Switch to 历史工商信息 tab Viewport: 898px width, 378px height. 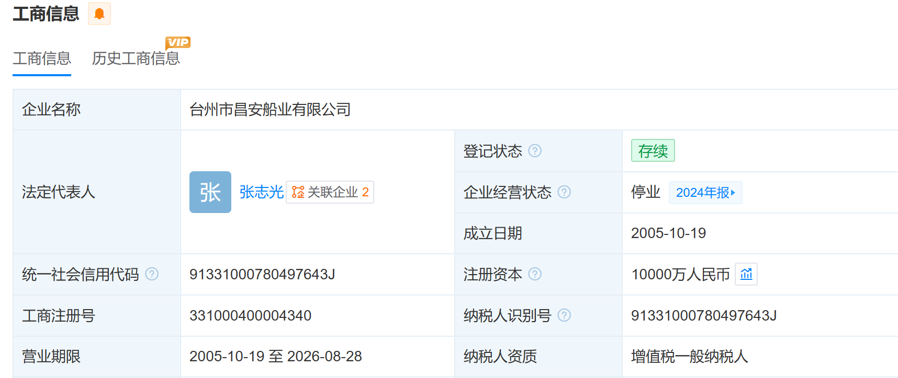136,58
